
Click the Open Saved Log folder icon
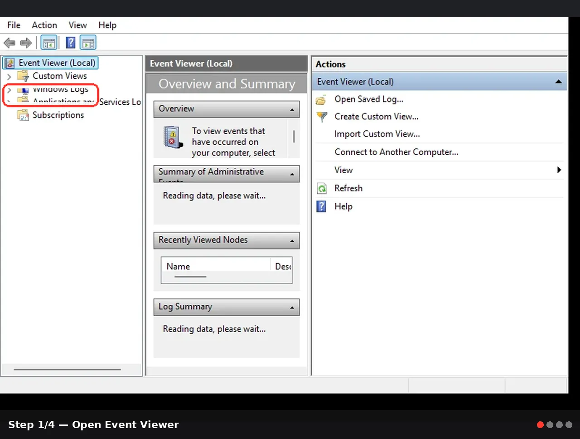(321, 100)
